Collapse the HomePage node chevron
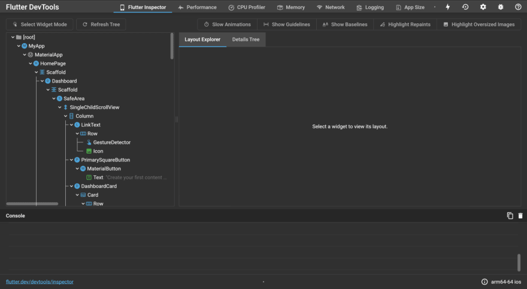Screen dimensions: 527x289 31,63
